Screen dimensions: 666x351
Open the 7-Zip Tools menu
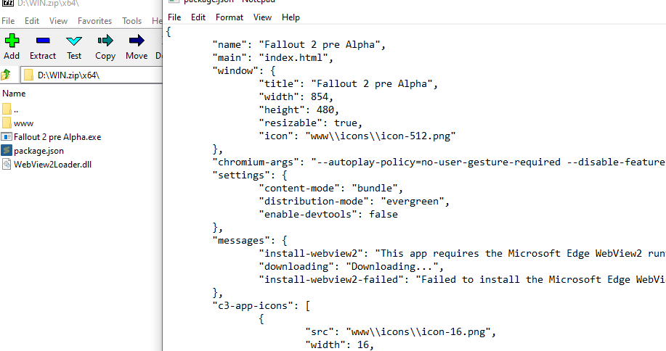click(131, 21)
